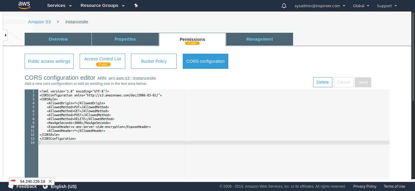Expand the left side panel arrow
This screenshot has height=191, width=415.
5,35
